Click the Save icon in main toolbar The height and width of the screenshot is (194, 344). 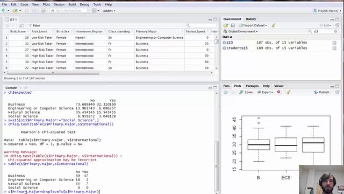[27, 11]
